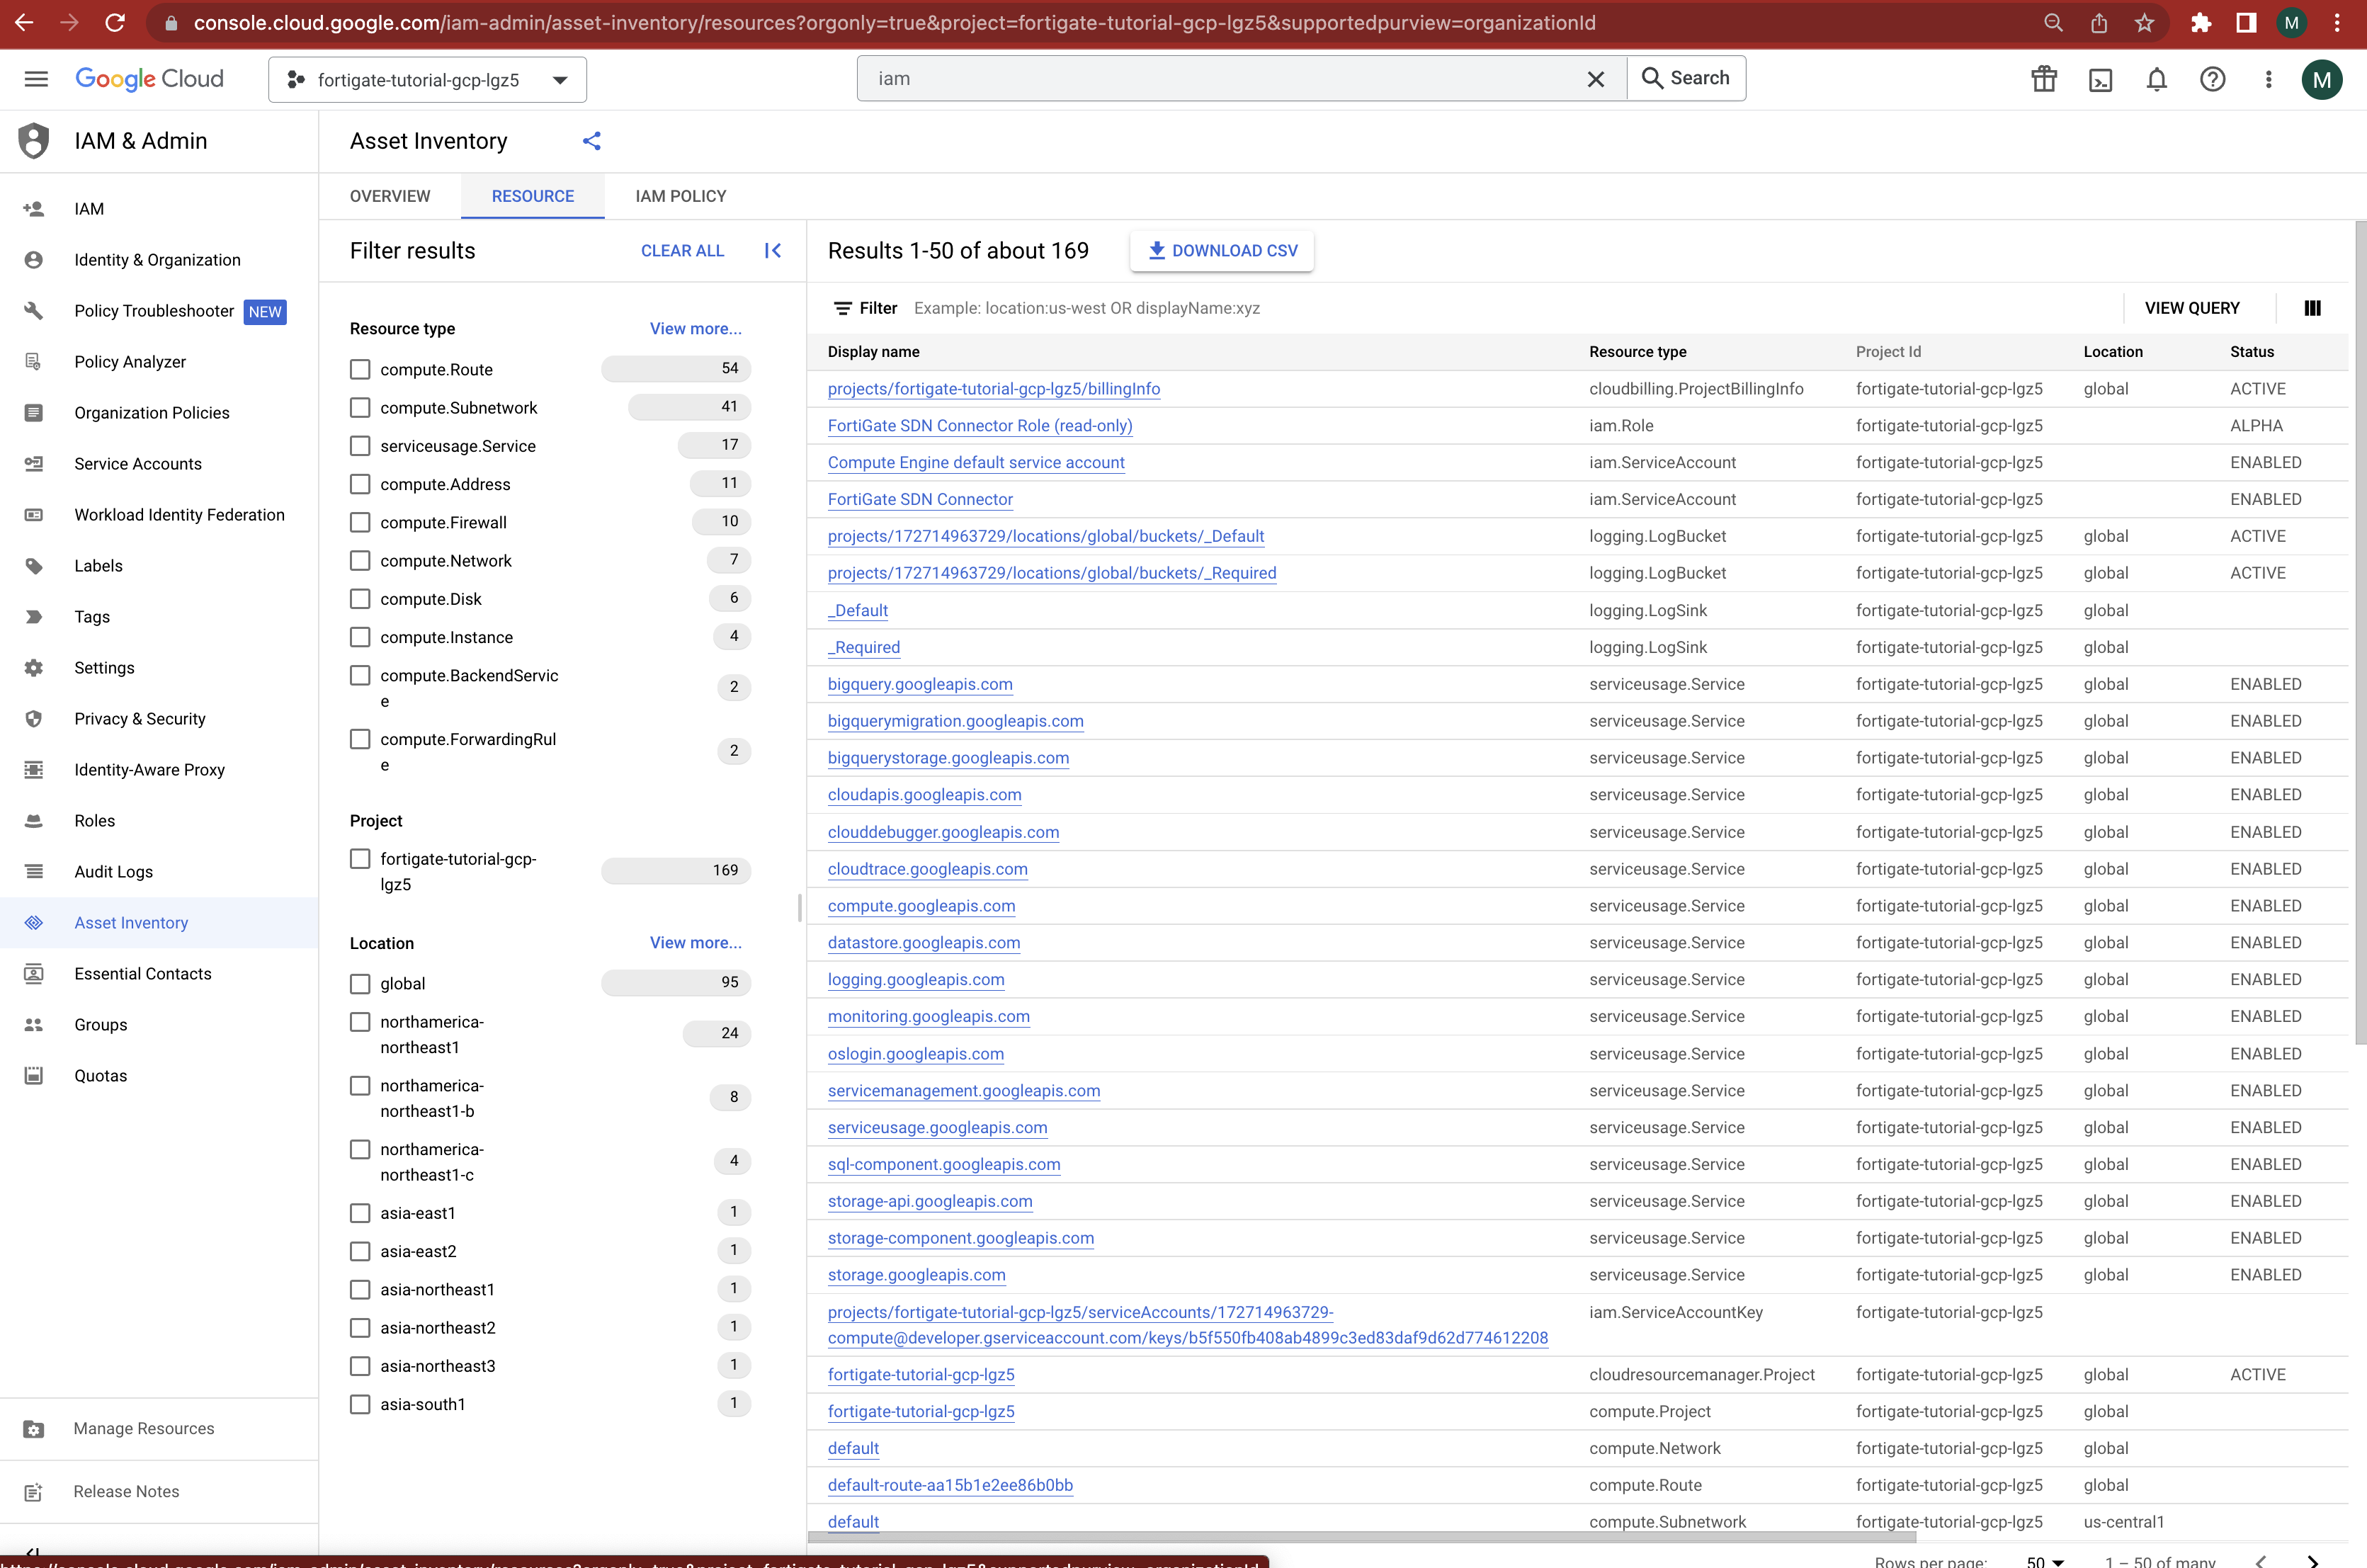Tick the compute.Firewall checkbox
Image resolution: width=2367 pixels, height=1568 pixels.
pos(360,523)
